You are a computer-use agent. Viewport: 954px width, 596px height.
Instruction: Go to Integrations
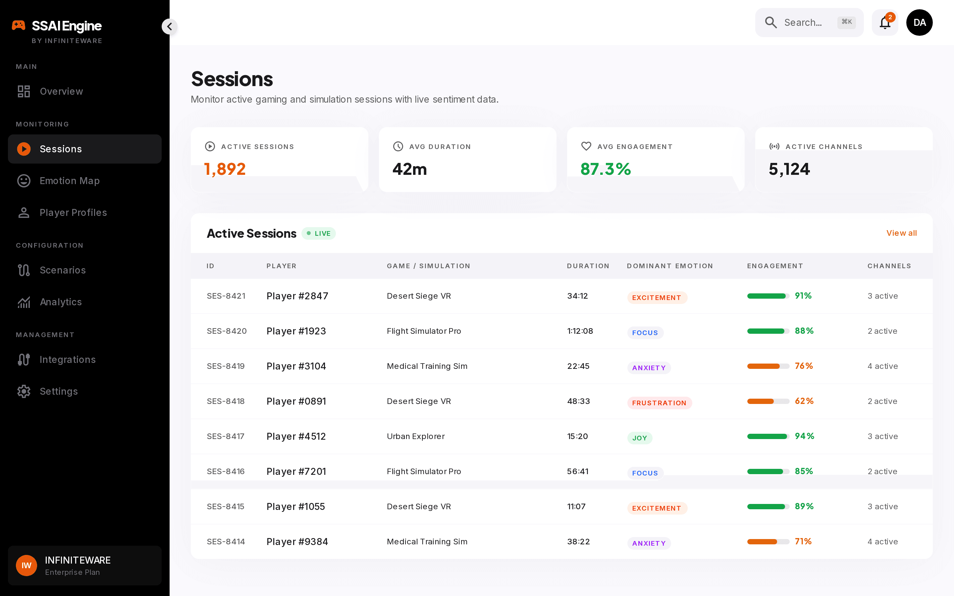pos(85,360)
